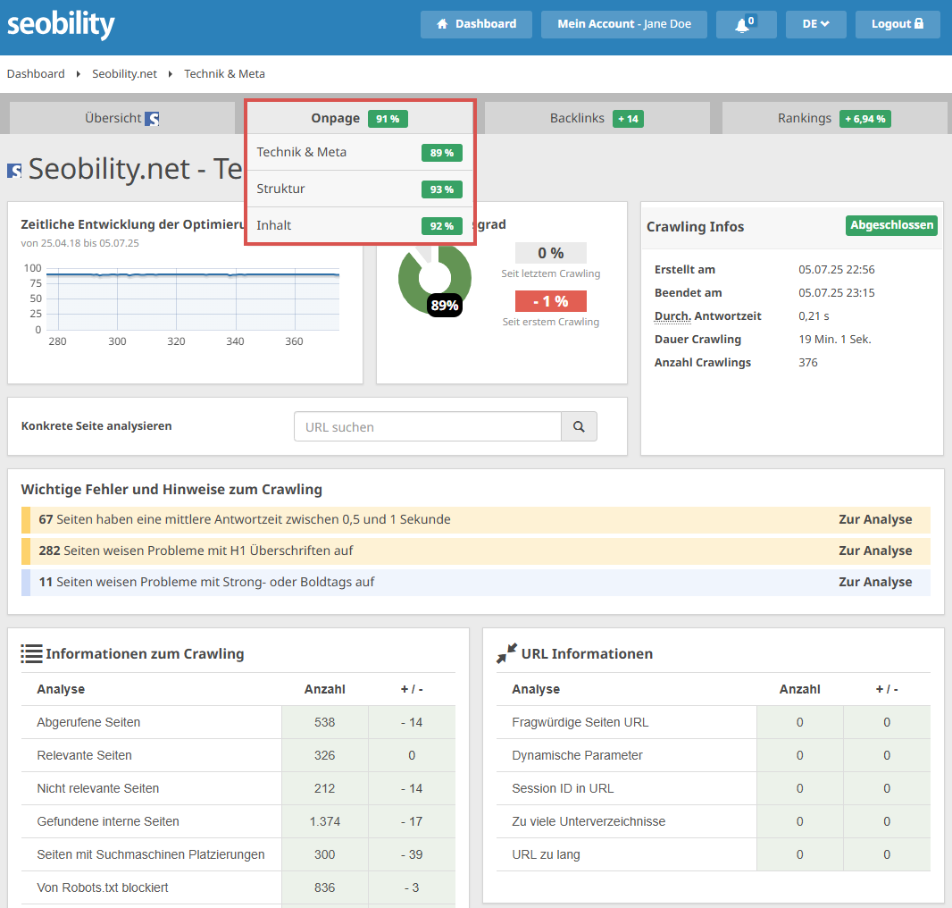Choose Technik & Meta in Onpage menu
This screenshot has width=952, height=908.
click(359, 153)
